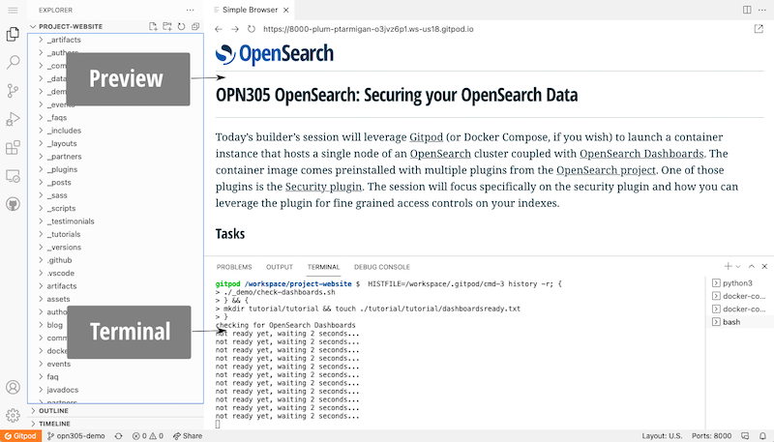This screenshot has width=774, height=442.
Task: Open the Explorer view in activity bar
Action: click(x=13, y=34)
